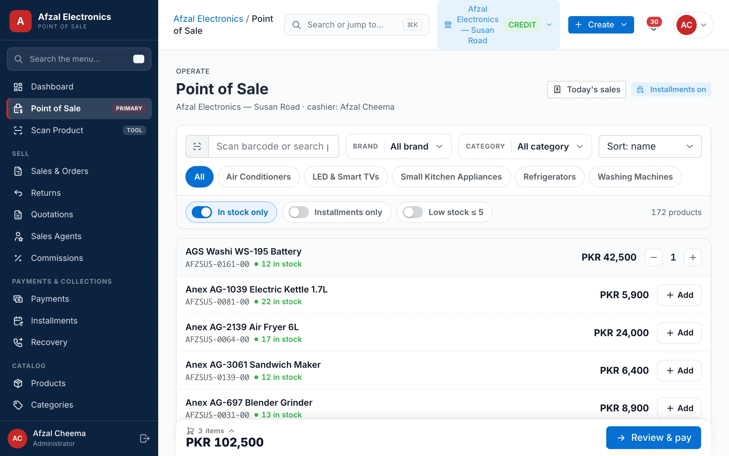
Task: Focus the 'Search the menu...' field
Action: [79, 59]
